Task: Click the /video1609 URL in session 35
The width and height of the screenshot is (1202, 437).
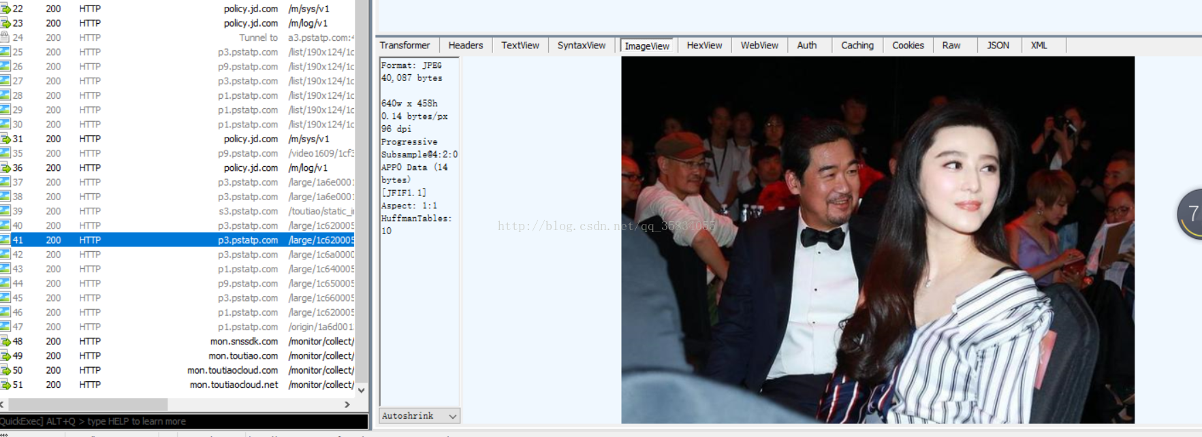Action: [x=321, y=153]
